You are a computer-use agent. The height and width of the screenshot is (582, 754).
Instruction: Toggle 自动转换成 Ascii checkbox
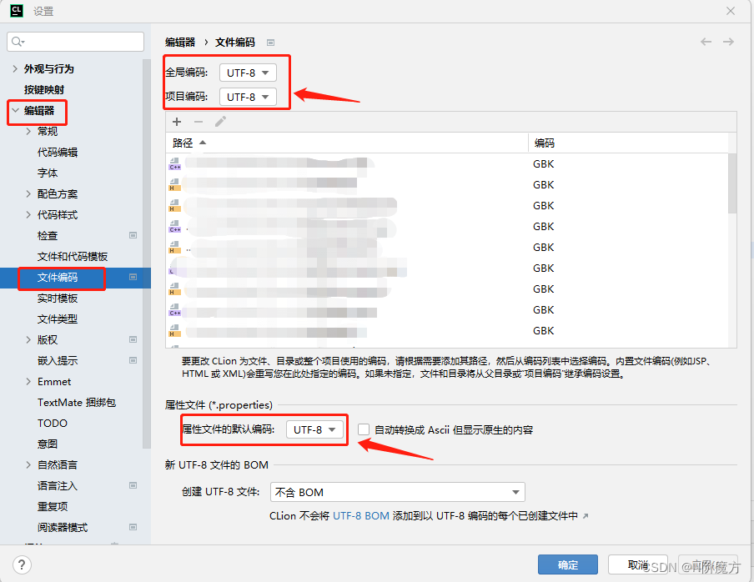[364, 429]
